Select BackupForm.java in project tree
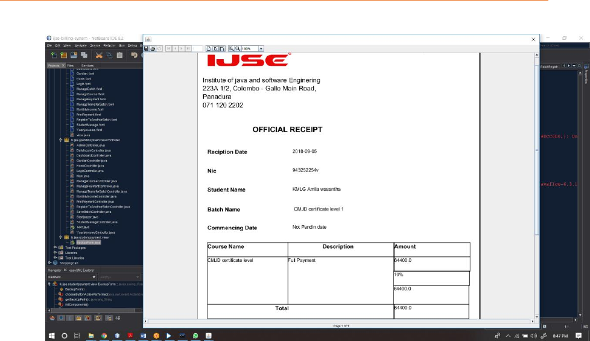This screenshot has width=590, height=341. tap(89, 243)
